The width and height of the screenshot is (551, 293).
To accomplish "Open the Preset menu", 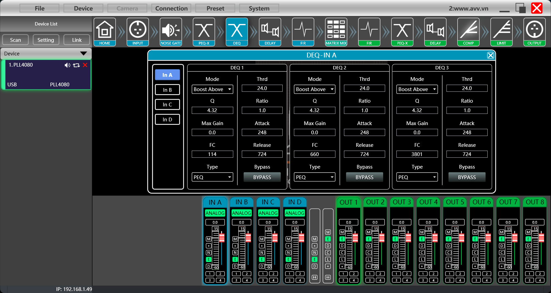I will click(215, 8).
